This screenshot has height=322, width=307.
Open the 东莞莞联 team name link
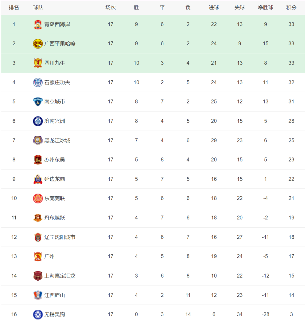(55, 198)
